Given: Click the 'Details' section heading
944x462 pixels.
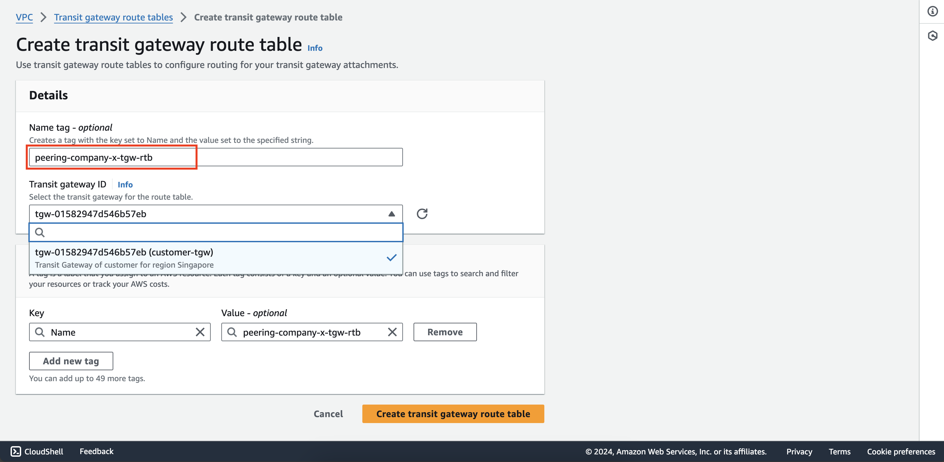Looking at the screenshot, I should tap(48, 95).
